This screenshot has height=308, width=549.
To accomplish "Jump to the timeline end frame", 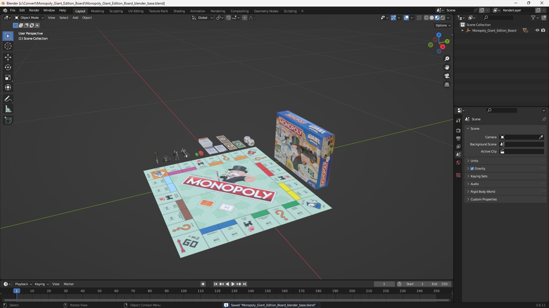I will tap(244, 284).
